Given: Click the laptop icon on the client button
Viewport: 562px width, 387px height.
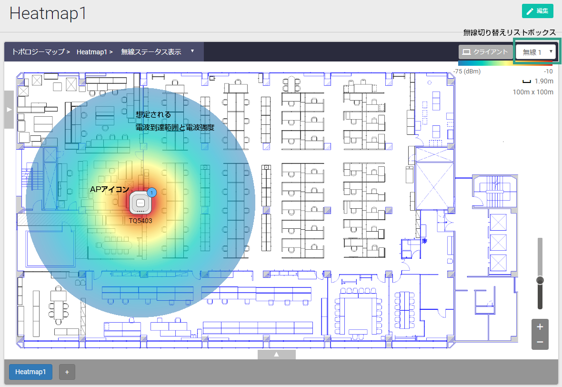Looking at the screenshot, I should pyautogui.click(x=467, y=52).
